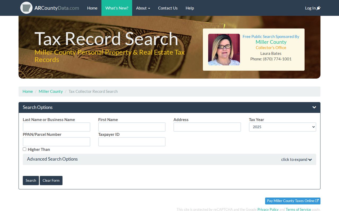Click Pay Miller County Taxes Online

coord(293,201)
